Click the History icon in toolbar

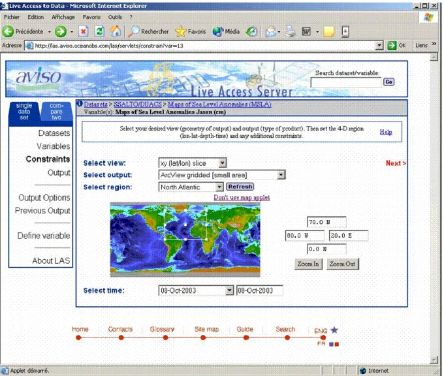251,31
